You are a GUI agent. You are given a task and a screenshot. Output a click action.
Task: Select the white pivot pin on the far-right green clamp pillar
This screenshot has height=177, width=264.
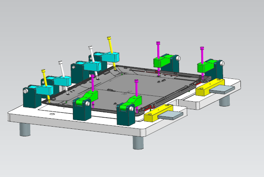222,63
